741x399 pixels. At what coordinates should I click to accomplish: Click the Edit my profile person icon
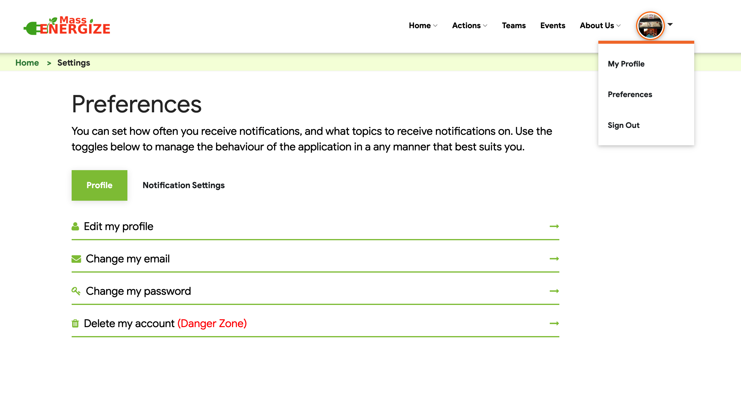click(76, 226)
